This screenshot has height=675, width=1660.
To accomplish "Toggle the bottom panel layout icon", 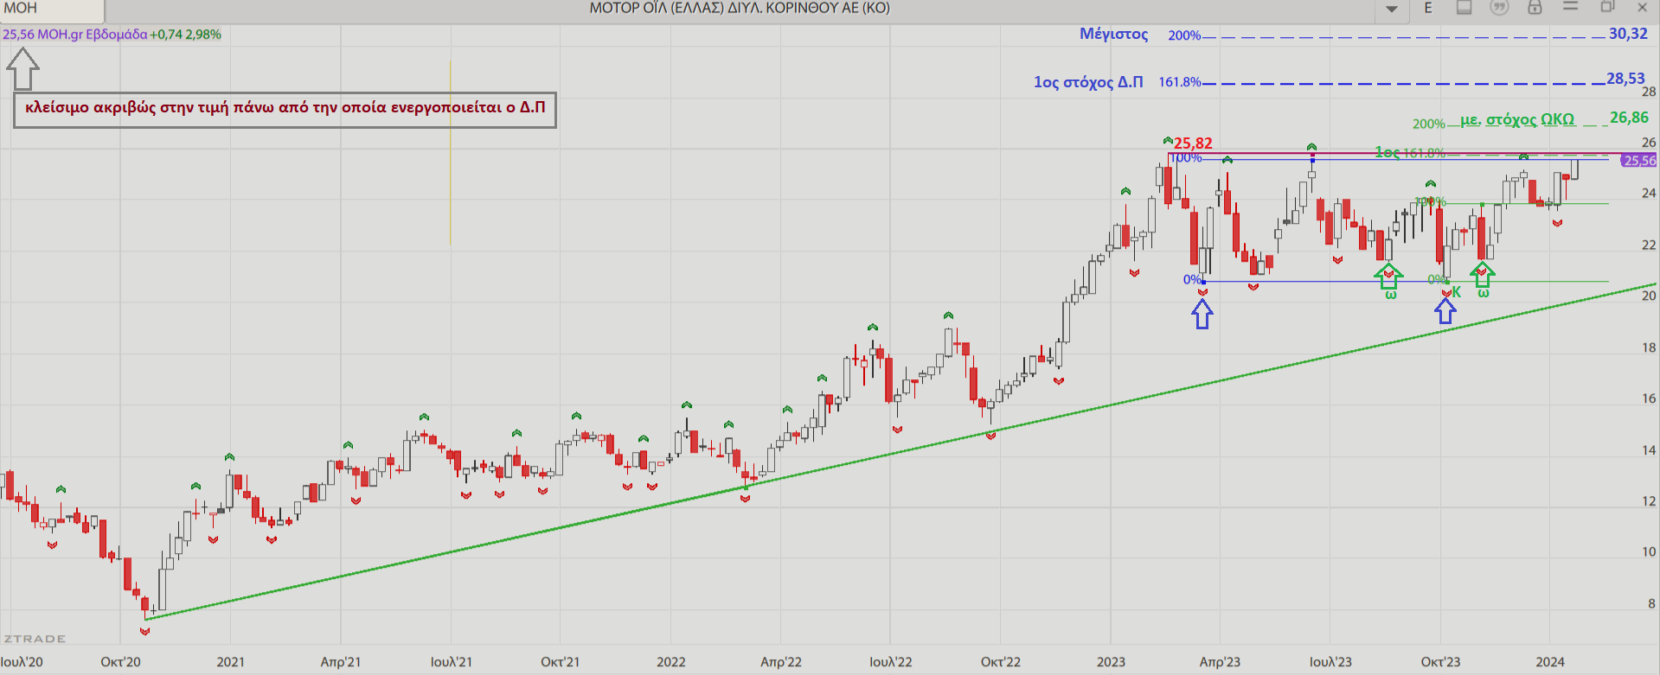I will coord(1464,8).
